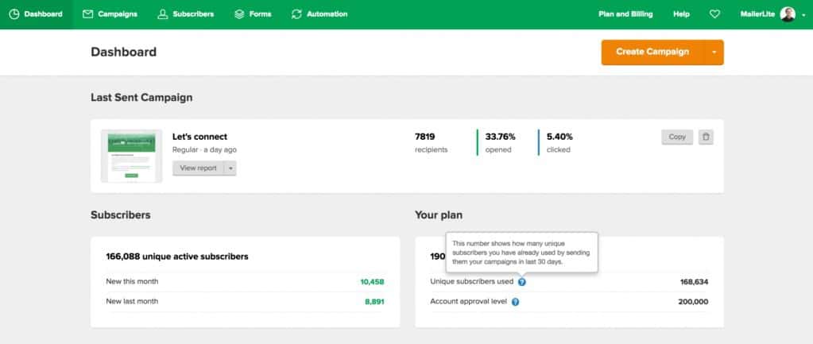Click the Subscribers person icon
This screenshot has height=344, width=813.
coord(163,14)
